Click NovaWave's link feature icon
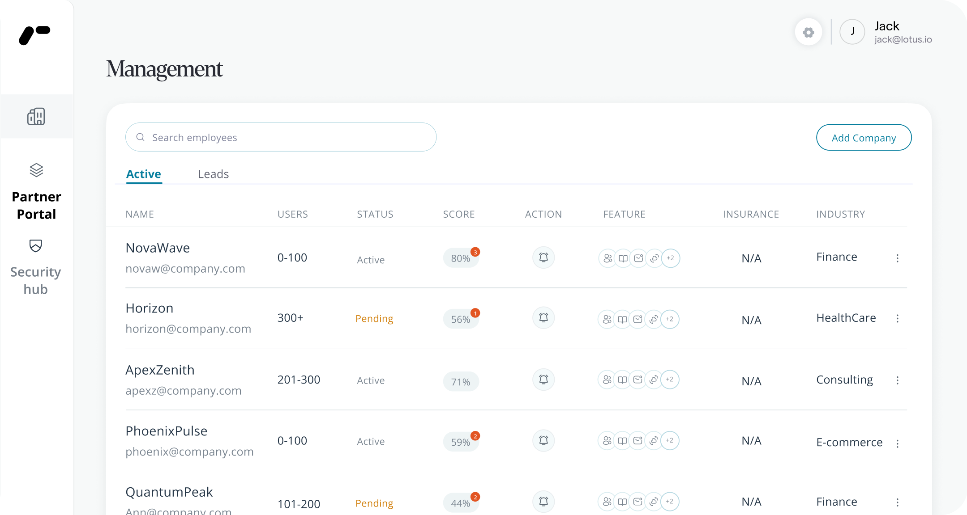967x515 pixels. pos(655,258)
